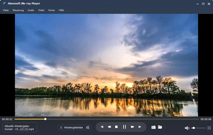Seek to middle of progress bar
This screenshot has width=213, height=135.
[x=107, y=119]
